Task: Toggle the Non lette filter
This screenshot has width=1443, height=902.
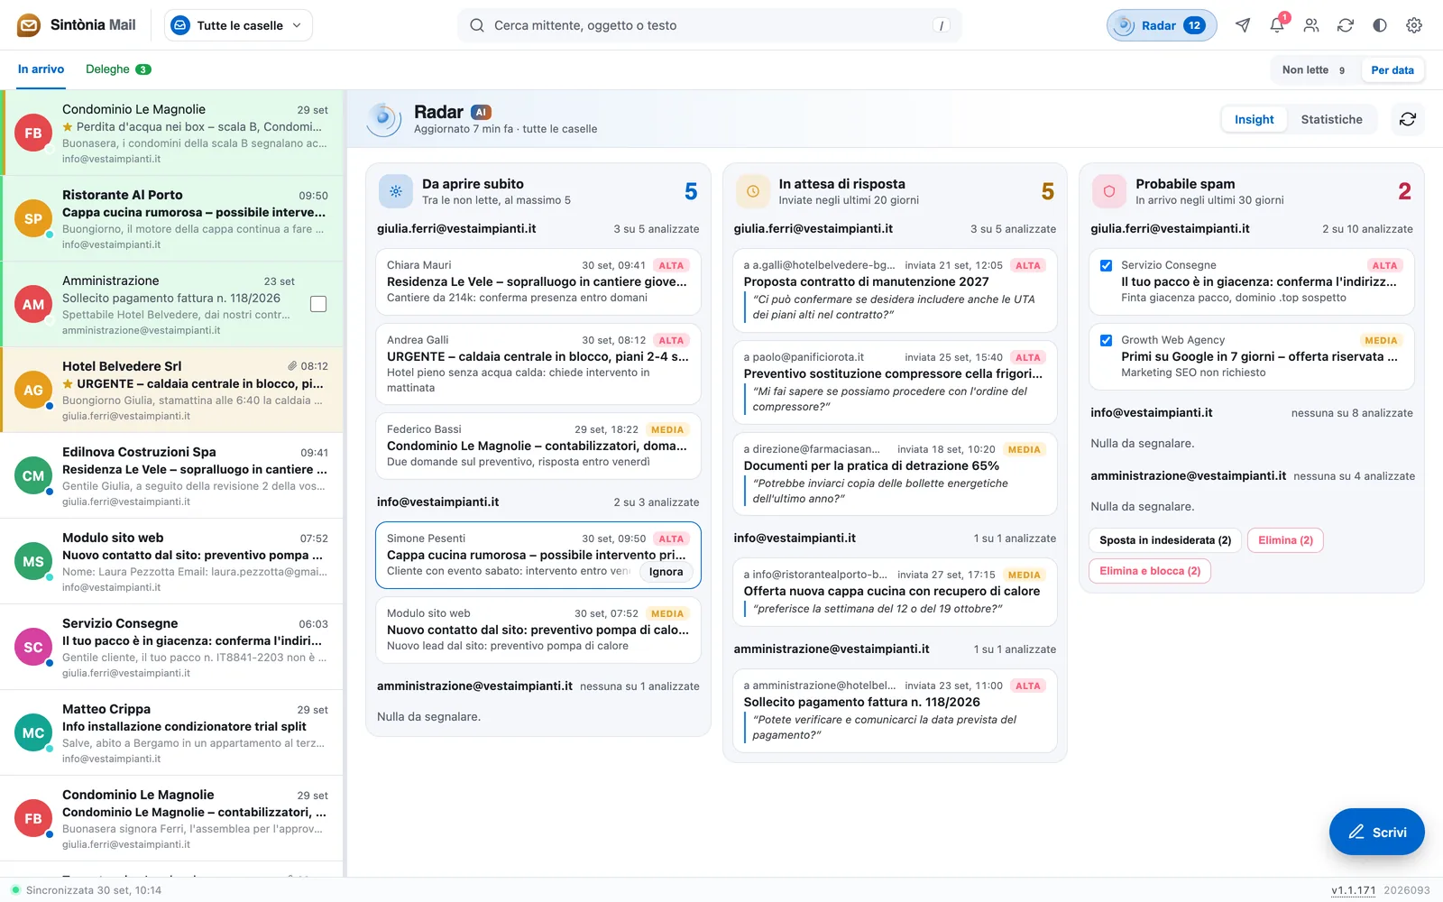Action: pyautogui.click(x=1313, y=69)
